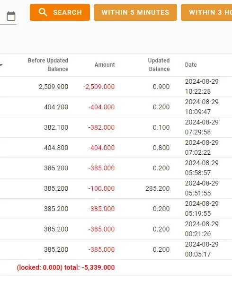Select row dated 2024-08-29 10:09:47

point(116,107)
